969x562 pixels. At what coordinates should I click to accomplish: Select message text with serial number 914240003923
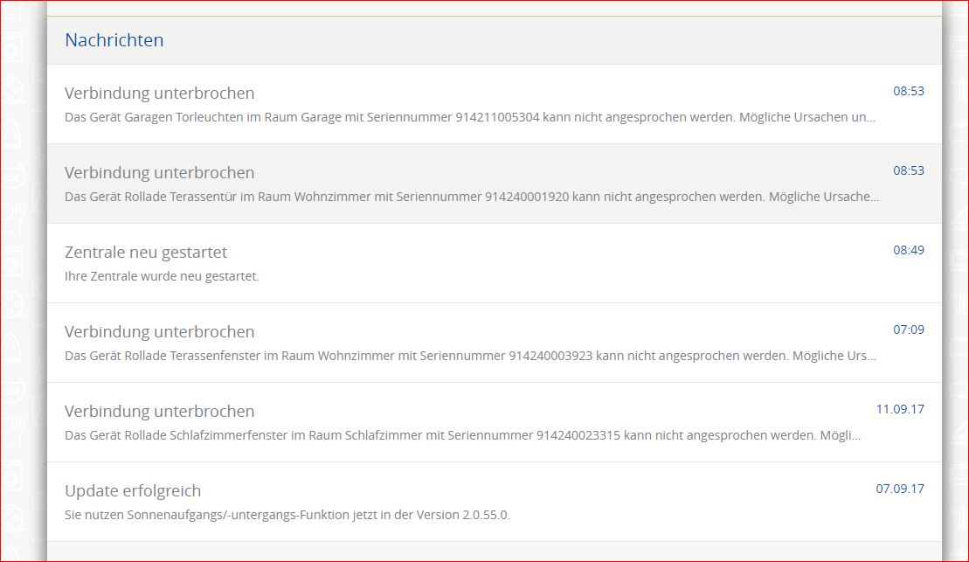pyautogui.click(x=470, y=356)
